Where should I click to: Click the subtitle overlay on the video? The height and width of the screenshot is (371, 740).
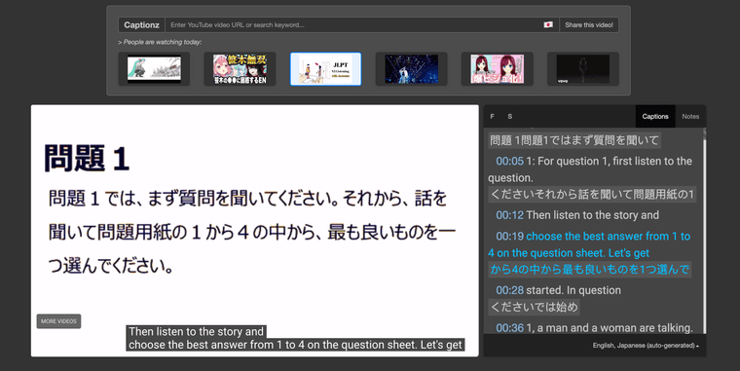tap(295, 338)
